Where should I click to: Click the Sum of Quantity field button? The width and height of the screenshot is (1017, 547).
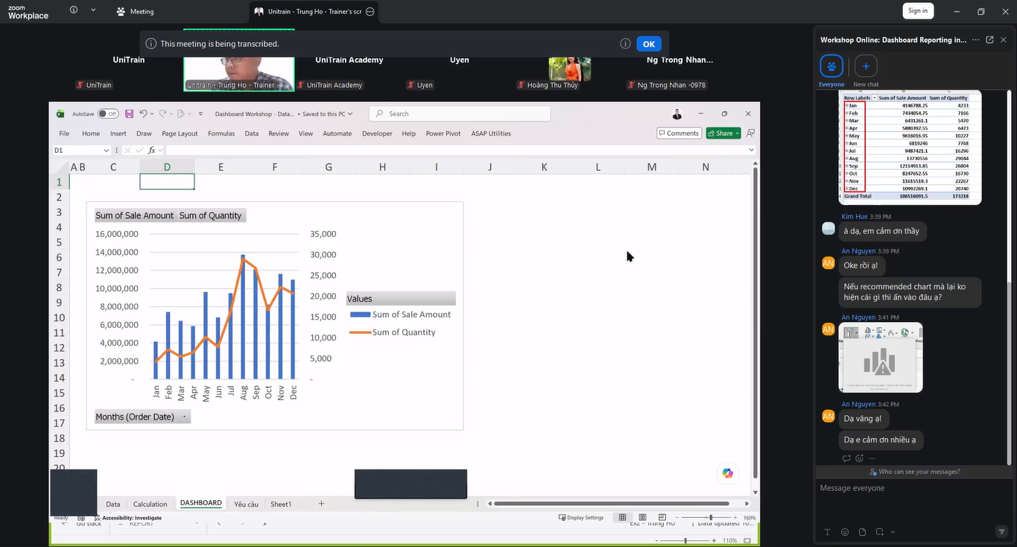point(211,215)
